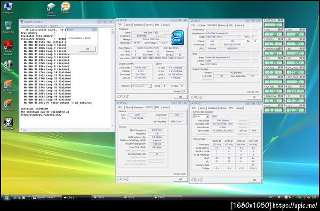
Task: Click the 'Triple' channels value
Action: pyautogui.click(x=176, y=115)
